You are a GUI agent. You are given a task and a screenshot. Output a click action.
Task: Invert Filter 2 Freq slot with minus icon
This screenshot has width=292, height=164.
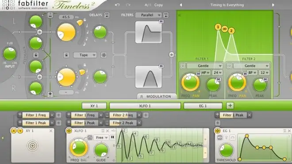click(107, 115)
